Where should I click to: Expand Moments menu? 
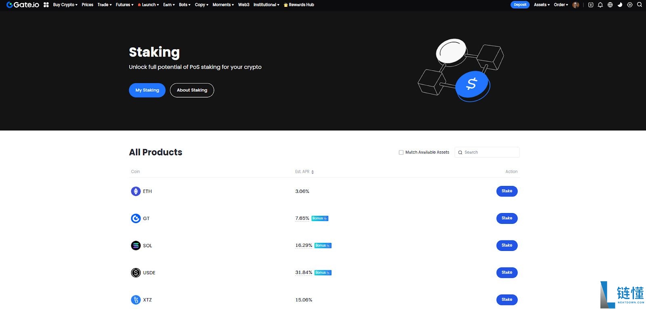223,5
